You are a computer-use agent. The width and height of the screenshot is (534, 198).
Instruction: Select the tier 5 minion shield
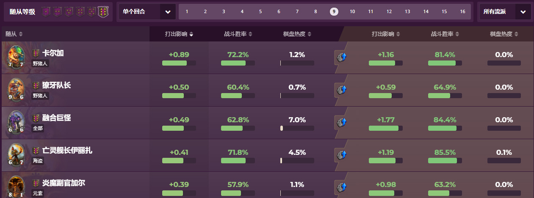coord(91,11)
